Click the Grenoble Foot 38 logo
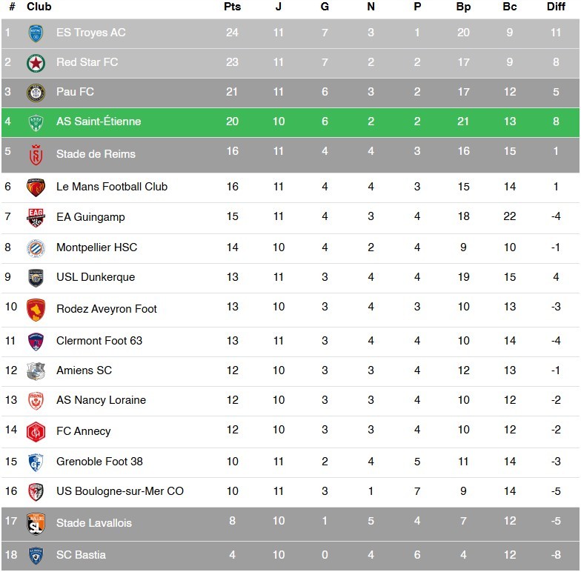The height and width of the screenshot is (572, 581). pos(36,462)
